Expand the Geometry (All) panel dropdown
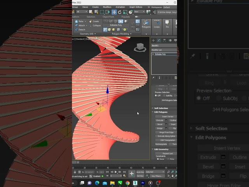 pos(88,34)
